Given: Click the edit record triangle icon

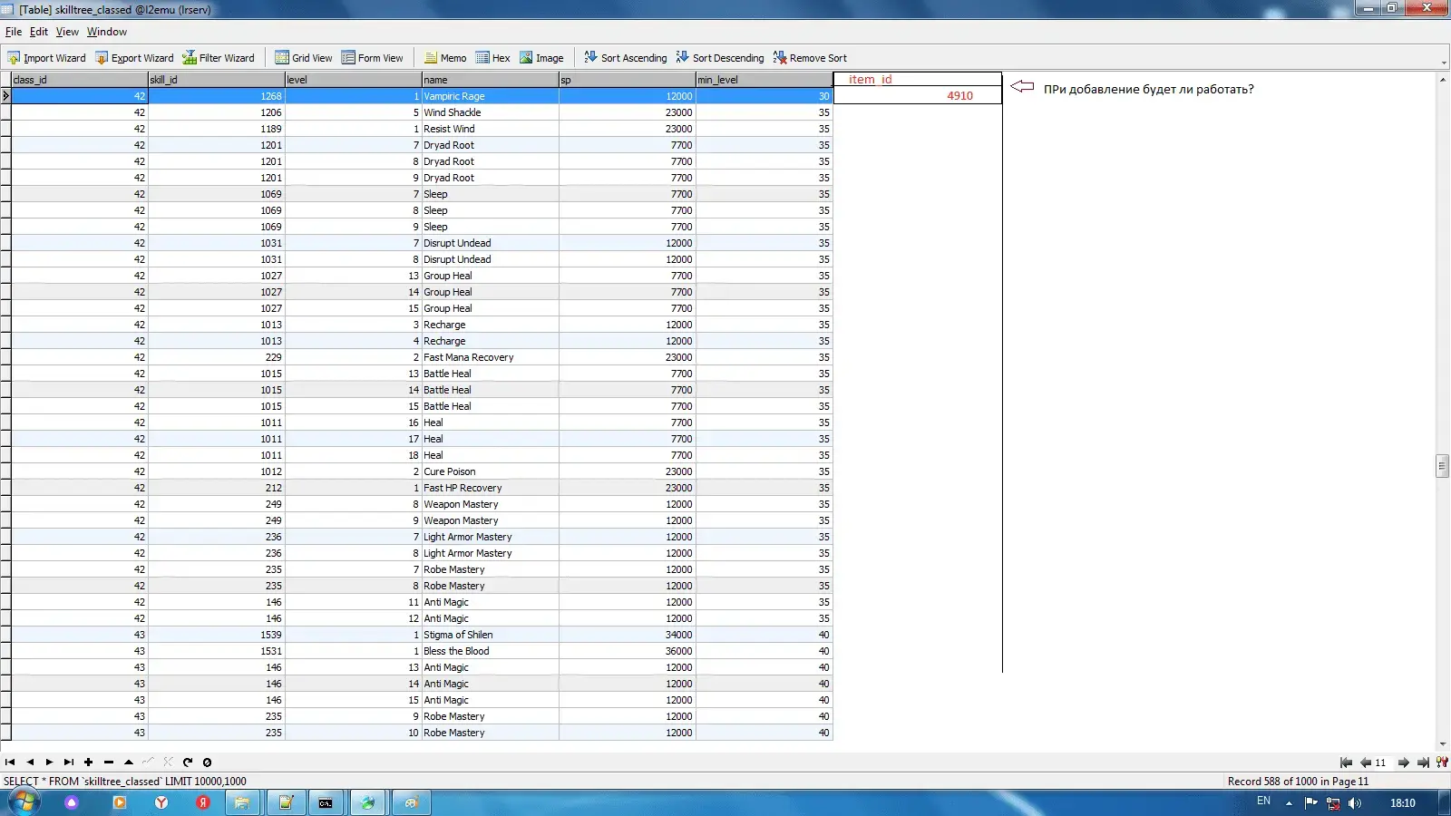Looking at the screenshot, I should pos(128,763).
